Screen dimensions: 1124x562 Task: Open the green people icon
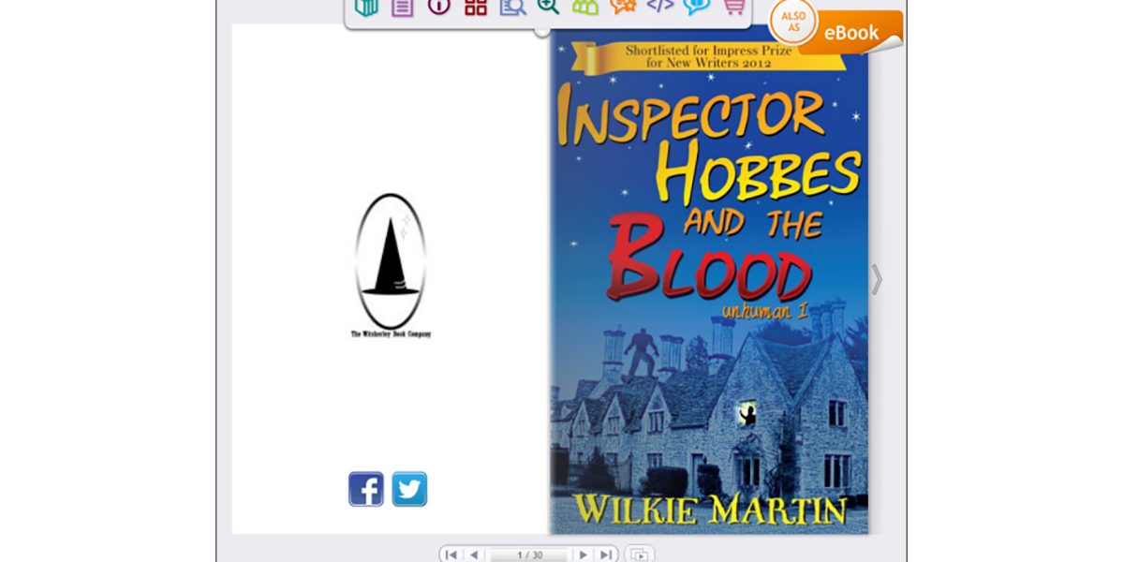click(585, 6)
